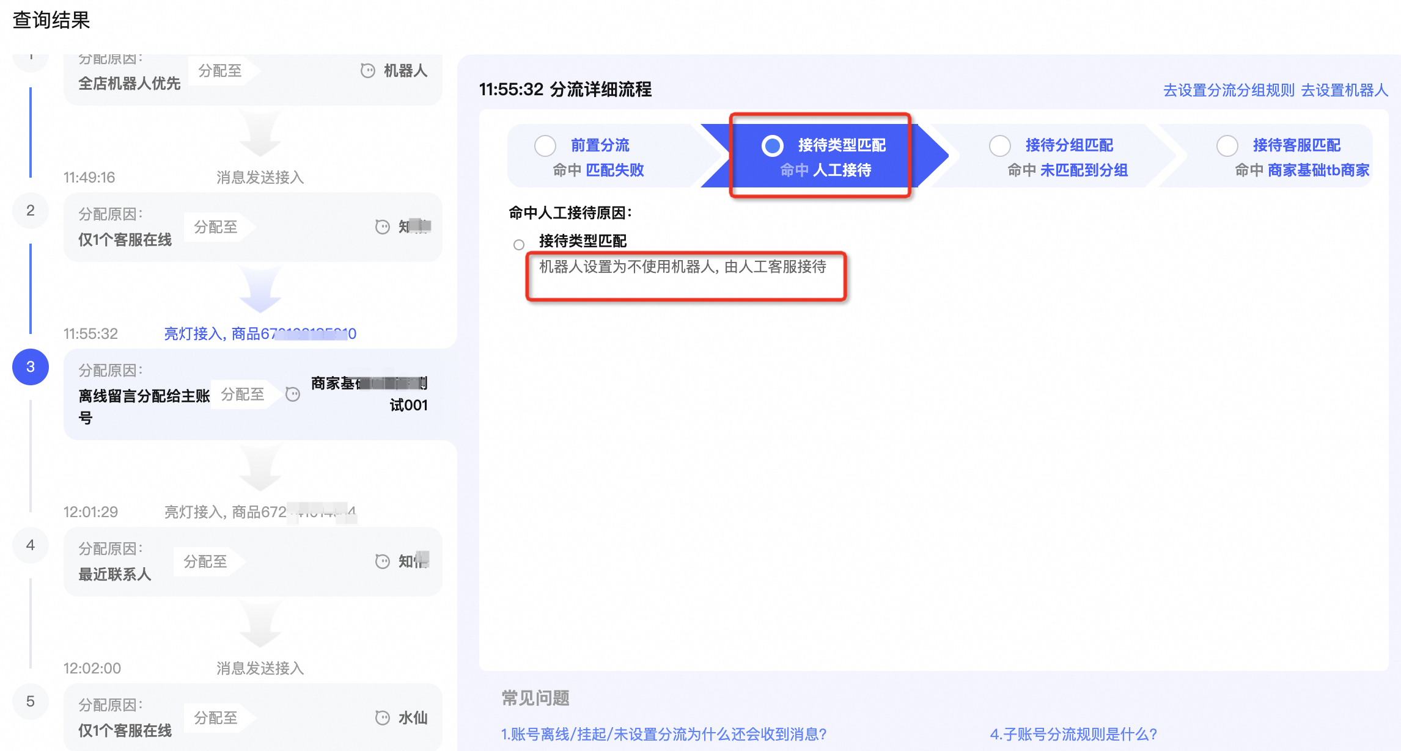The image size is (1401, 751).
Task: Select the 接待类型匹配 step radio
Action: pyautogui.click(x=773, y=146)
